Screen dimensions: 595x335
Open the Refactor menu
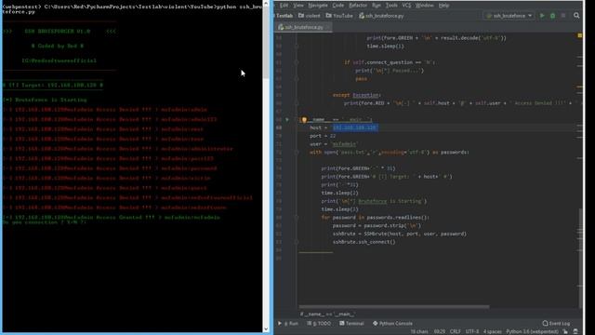point(358,6)
